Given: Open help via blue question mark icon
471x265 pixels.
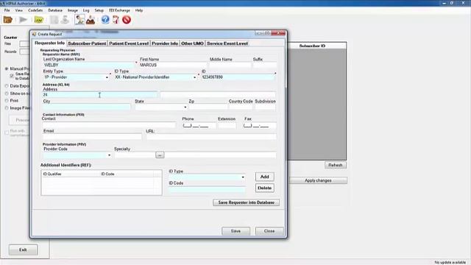Looking at the screenshot, I should click(105, 20).
